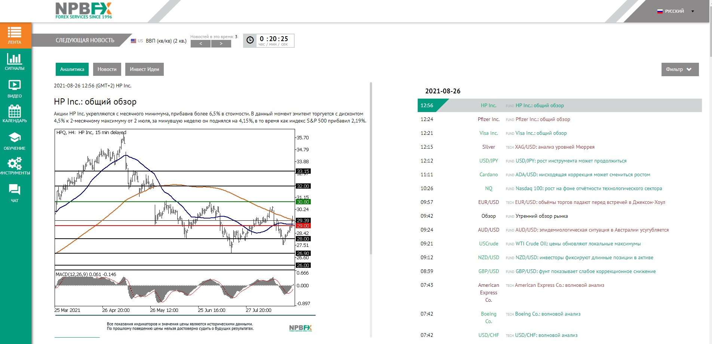Switch to the Новости tab

pyautogui.click(x=107, y=69)
